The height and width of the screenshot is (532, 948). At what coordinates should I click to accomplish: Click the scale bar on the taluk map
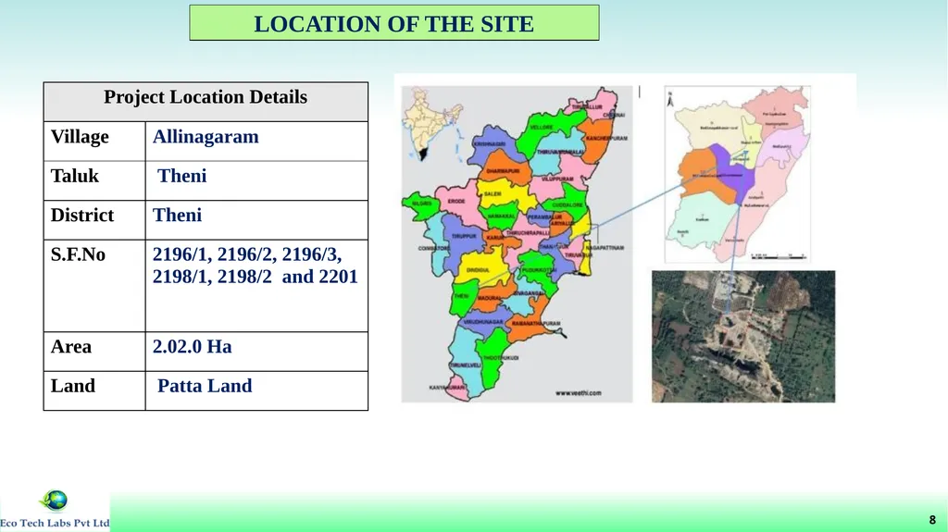tap(779, 257)
